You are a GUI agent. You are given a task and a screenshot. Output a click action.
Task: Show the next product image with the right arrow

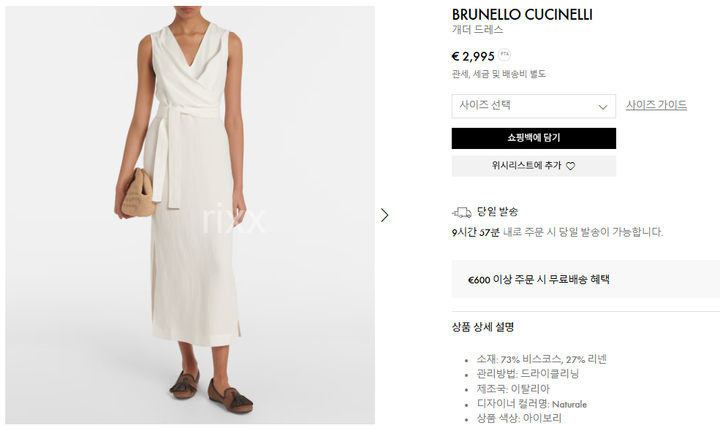384,215
